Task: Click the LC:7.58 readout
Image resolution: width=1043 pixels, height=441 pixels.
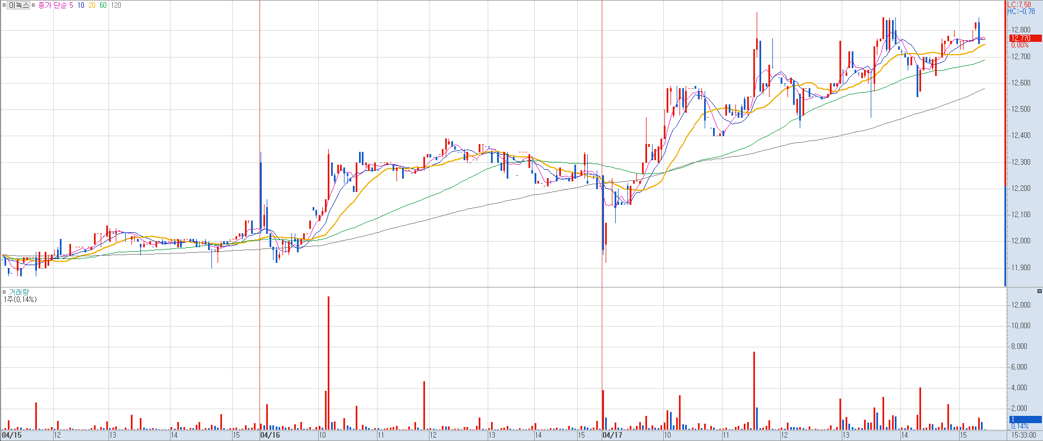Action: click(x=1020, y=4)
